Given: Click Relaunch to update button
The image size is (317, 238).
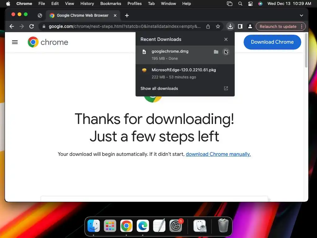Looking at the screenshot, I should pos(278,27).
